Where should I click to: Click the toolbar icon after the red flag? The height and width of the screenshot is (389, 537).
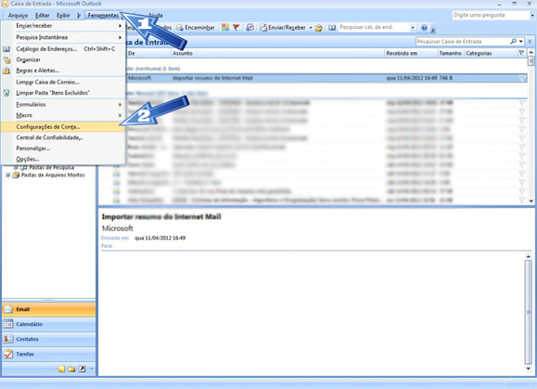[x=250, y=28]
